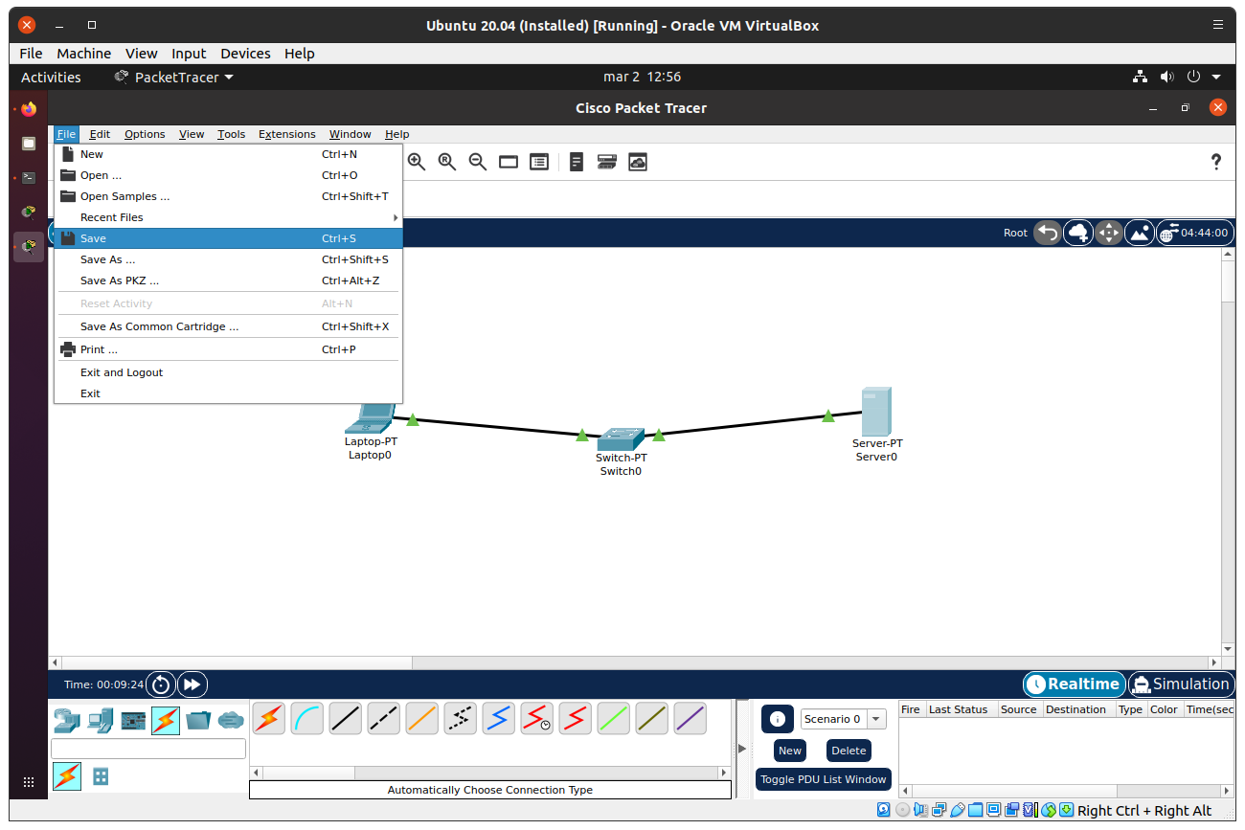
Task: Click the Set Tiled Background icon
Action: pyautogui.click(x=1140, y=233)
